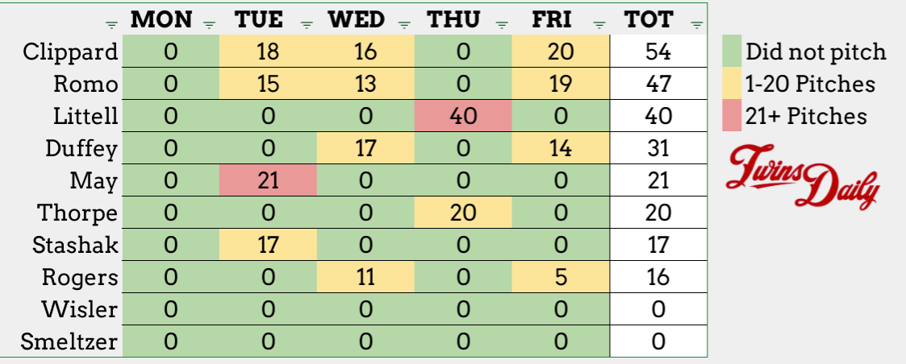Click the yellow 1-20 Pitches swatch
Screen dimensions: 906x364
pyautogui.click(x=732, y=85)
